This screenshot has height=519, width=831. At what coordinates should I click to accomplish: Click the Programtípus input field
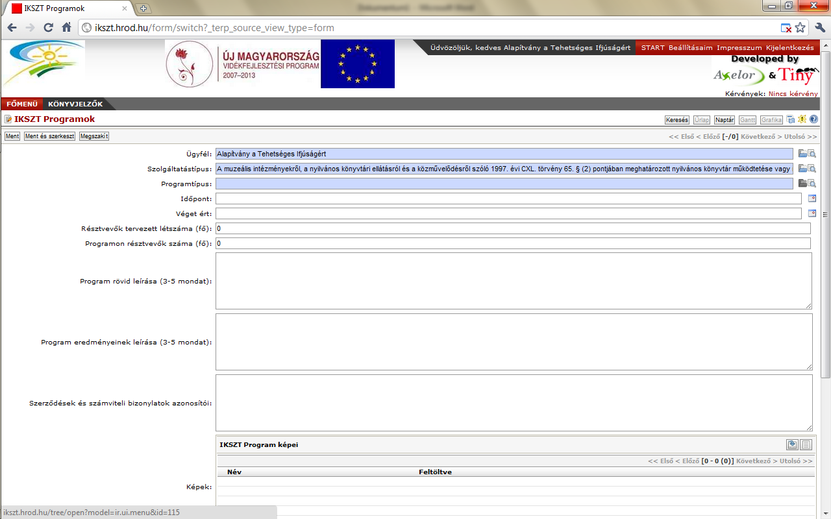504,184
